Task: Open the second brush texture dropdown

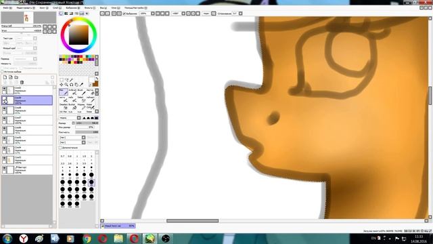Action: point(83,142)
